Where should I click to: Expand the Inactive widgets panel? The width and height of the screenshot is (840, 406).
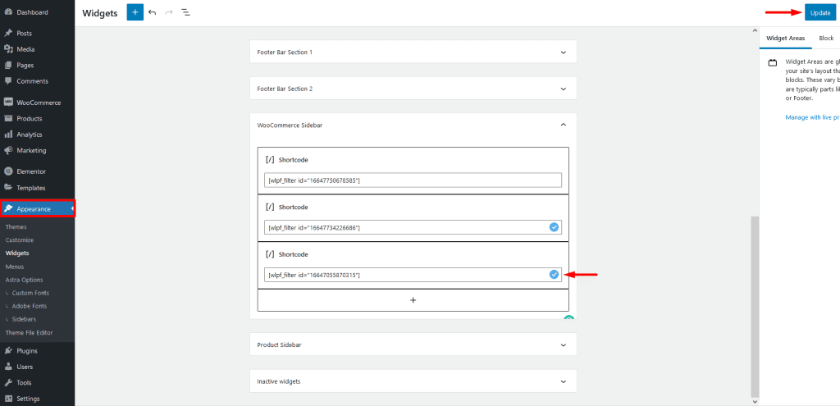(x=563, y=381)
